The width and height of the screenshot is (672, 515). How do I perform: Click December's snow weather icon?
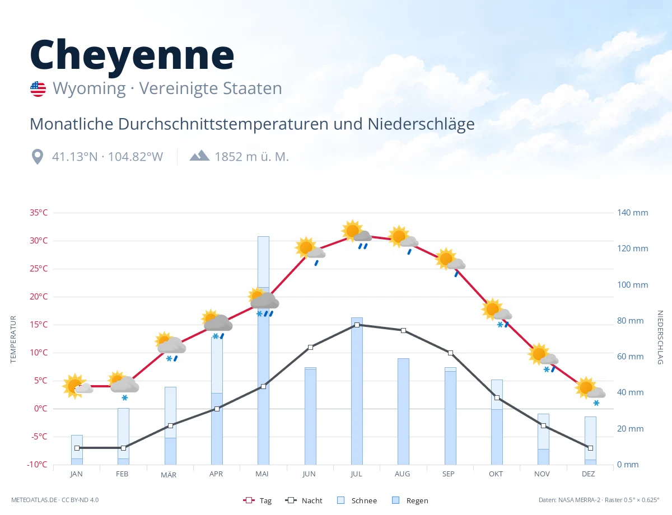590,391
